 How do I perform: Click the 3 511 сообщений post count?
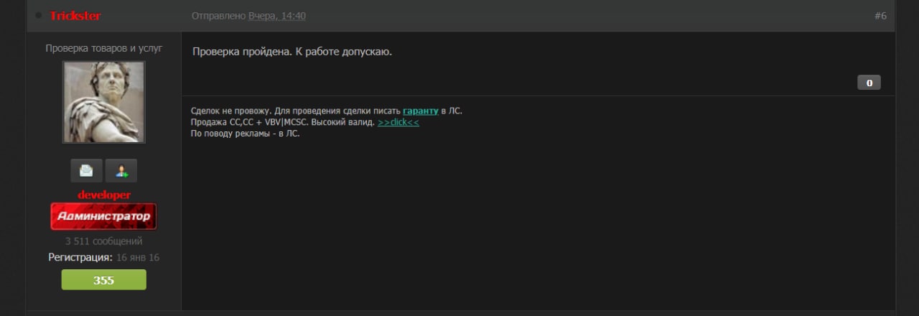[x=103, y=241]
